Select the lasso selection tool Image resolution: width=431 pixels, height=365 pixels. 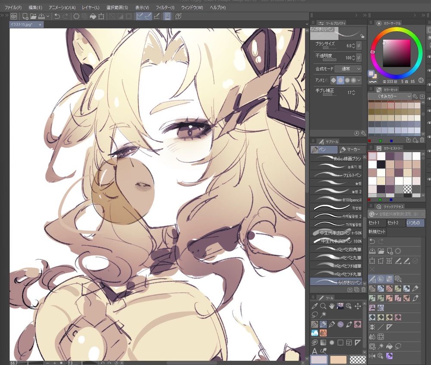pos(315,315)
